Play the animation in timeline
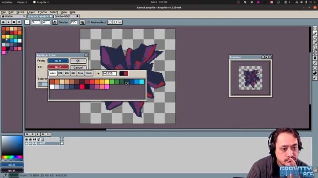The width and height of the screenshot is (318, 178). tap(38, 134)
